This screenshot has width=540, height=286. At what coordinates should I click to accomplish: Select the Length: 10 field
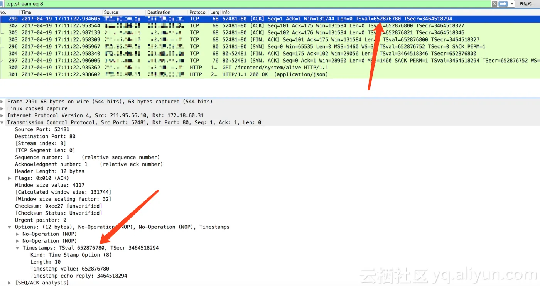[46, 262]
